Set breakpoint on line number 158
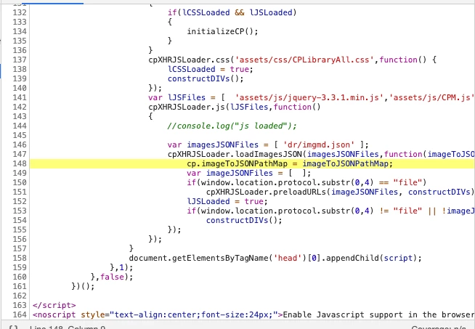The image size is (475, 329). tap(20, 258)
